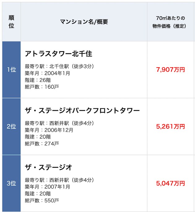
Task: Click 築年月：2007年1月 text
Action: click(47, 187)
